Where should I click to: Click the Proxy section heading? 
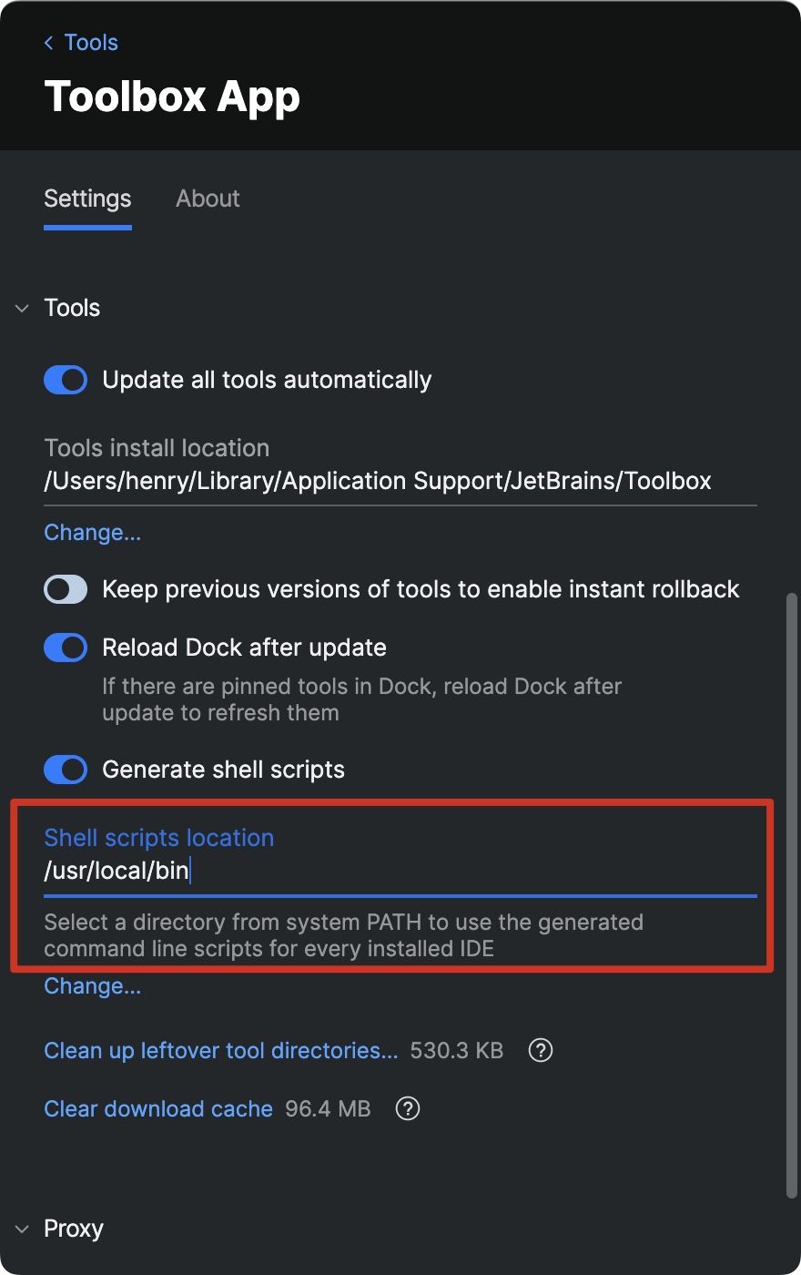(74, 1229)
